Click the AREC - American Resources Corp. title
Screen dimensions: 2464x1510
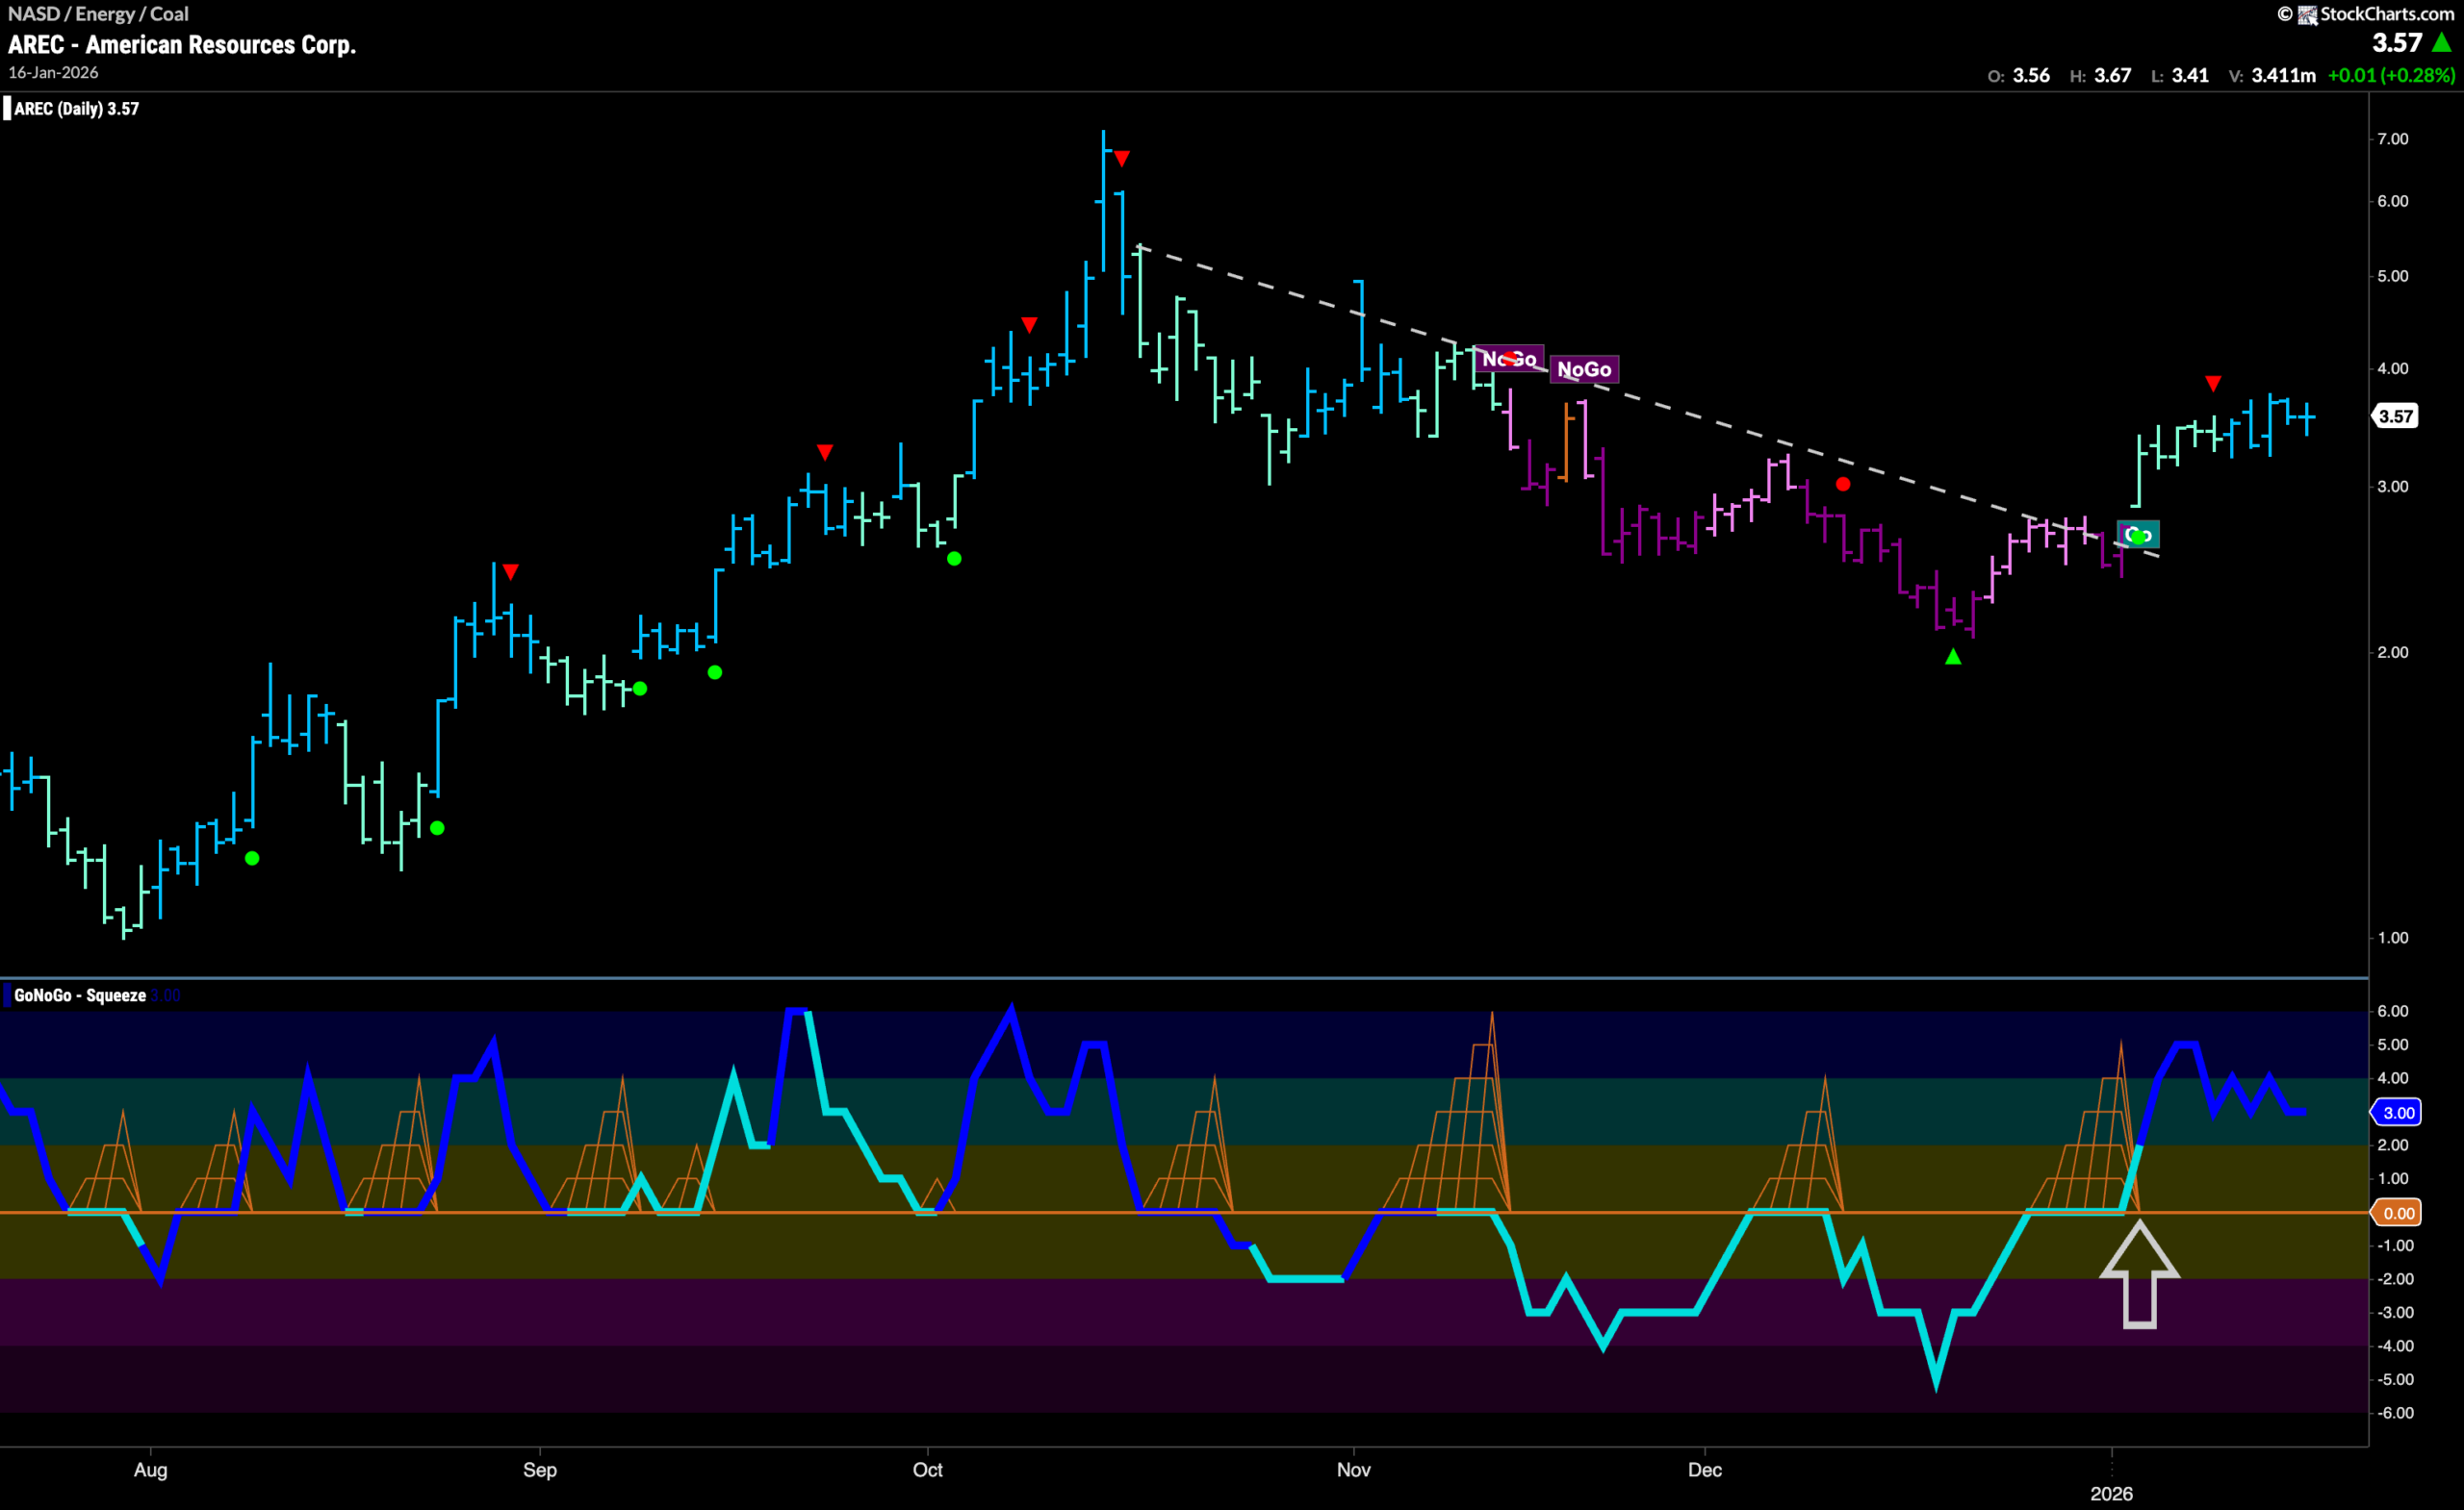click(182, 45)
